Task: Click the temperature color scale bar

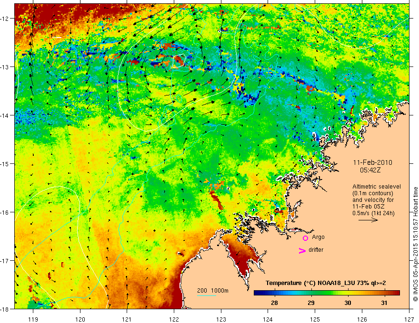Action: tap(327, 293)
